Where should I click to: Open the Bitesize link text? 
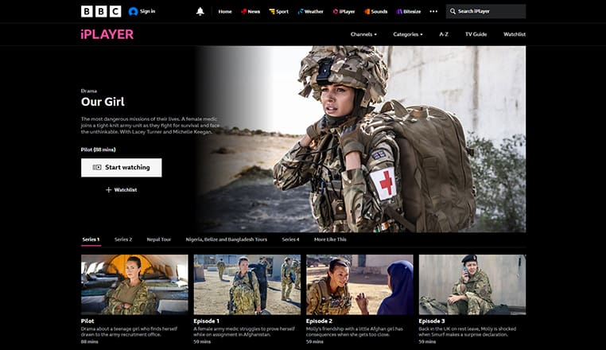point(412,11)
